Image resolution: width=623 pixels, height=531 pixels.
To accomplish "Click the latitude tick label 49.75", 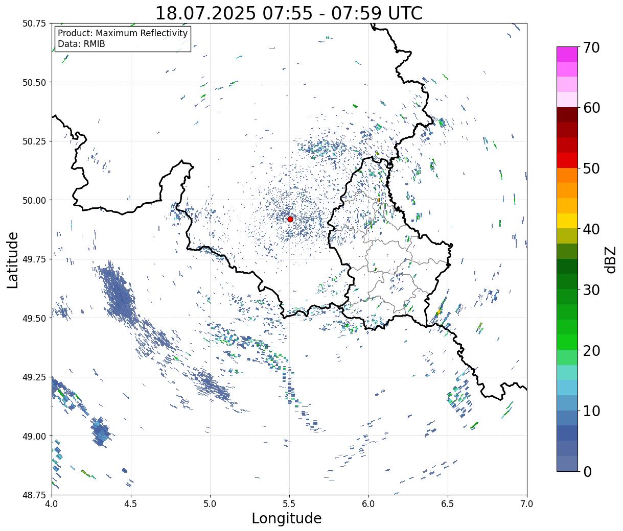I will click(34, 259).
